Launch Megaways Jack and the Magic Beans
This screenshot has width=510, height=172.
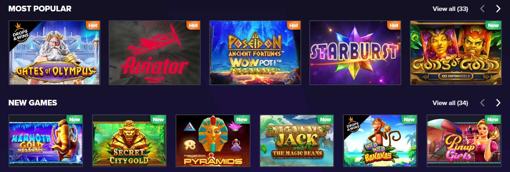[297, 141]
